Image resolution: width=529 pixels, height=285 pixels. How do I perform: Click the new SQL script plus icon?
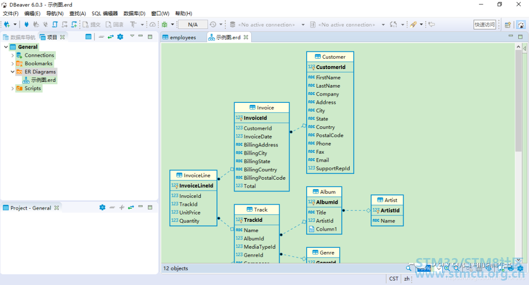click(x=74, y=24)
